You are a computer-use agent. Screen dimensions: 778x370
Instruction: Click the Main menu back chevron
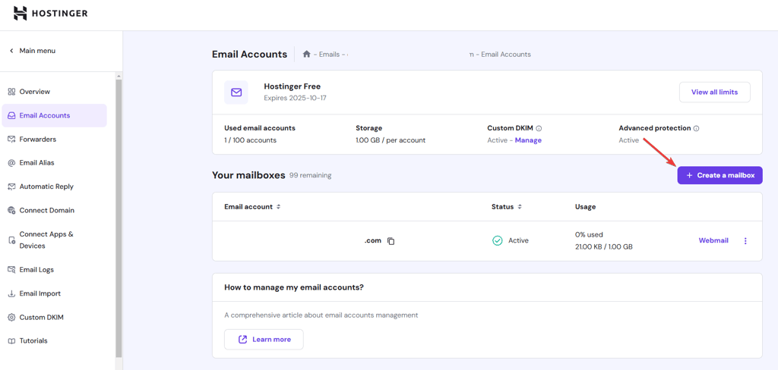pos(11,51)
